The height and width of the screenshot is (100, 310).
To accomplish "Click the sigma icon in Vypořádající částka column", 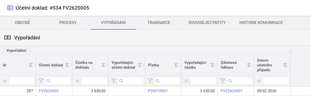I will [x=213, y=65].
